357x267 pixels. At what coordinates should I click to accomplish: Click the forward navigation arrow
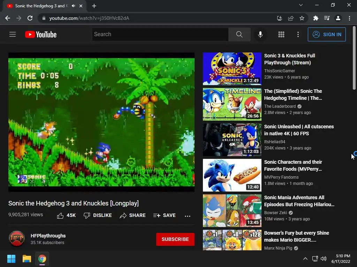[x=19, y=18]
